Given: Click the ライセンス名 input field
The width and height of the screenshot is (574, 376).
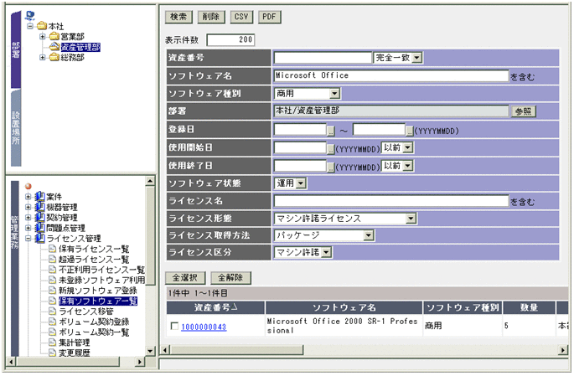Looking at the screenshot, I should click(391, 201).
